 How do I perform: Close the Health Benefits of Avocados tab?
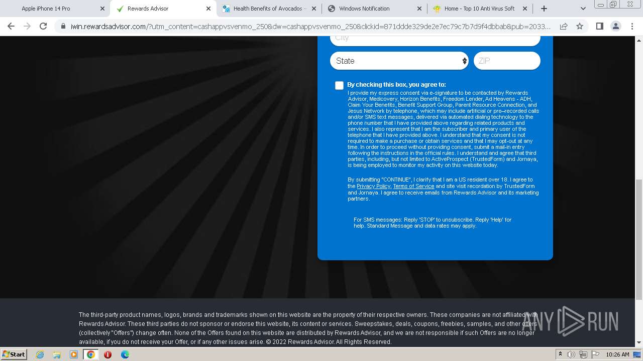click(x=314, y=9)
